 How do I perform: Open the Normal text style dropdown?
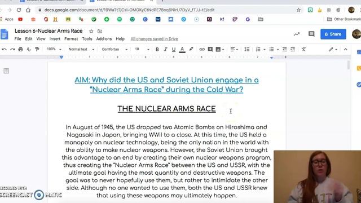(x=81, y=49)
